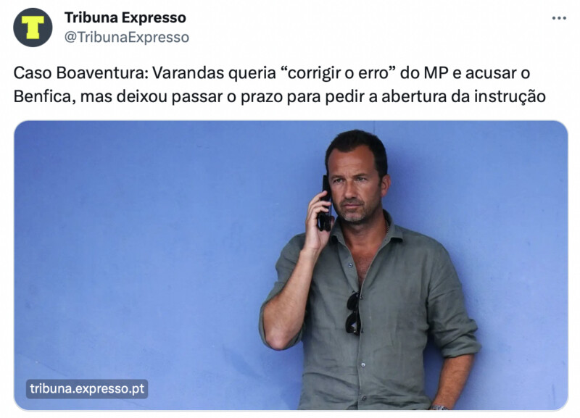Click the Tribuna Expresso profile avatar
Image resolution: width=580 pixels, height=418 pixels.
tap(33, 28)
